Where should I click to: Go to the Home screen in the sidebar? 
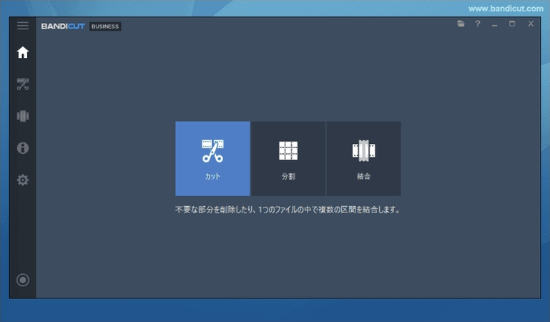click(23, 53)
